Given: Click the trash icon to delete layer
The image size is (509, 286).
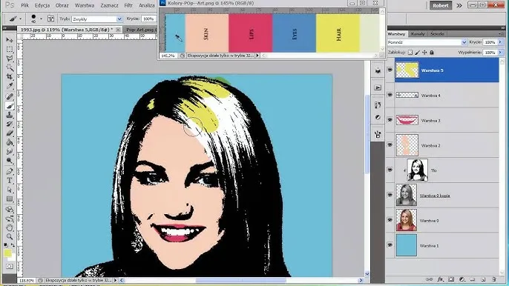Looking at the screenshot, I should point(494,279).
